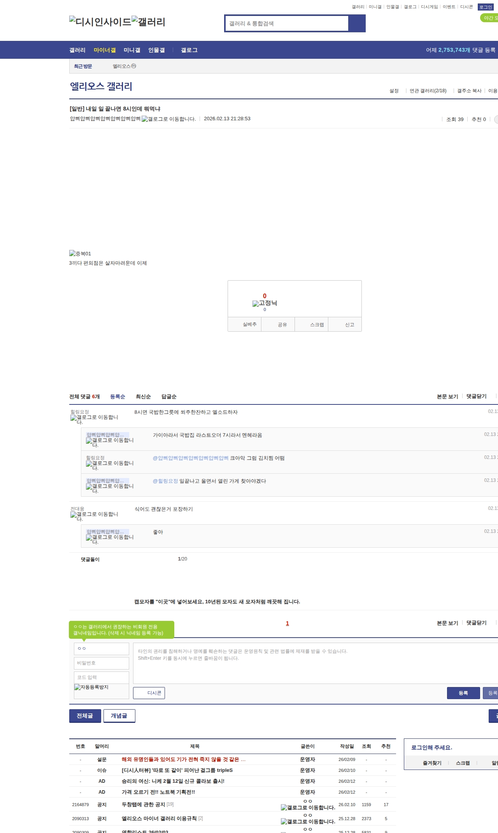Click the 비밀번호 input field
The image size is (498, 833).
[x=102, y=663]
